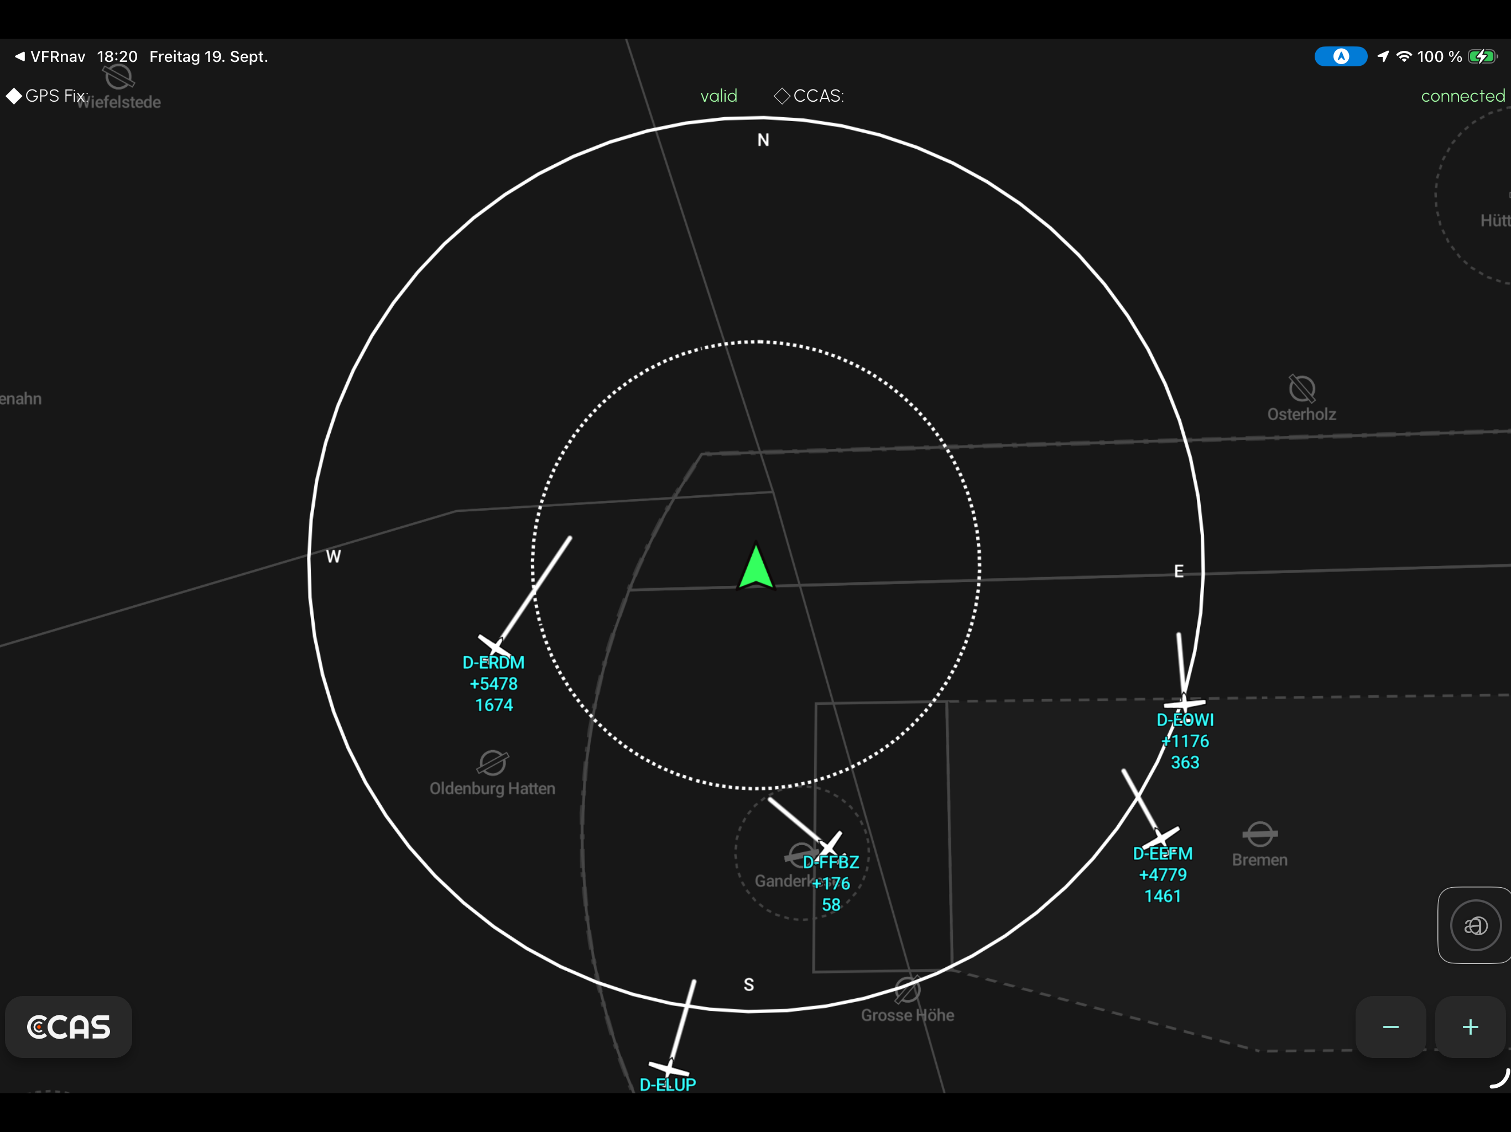Tap the E compass marker
The image size is (1511, 1132).
[x=1179, y=572]
